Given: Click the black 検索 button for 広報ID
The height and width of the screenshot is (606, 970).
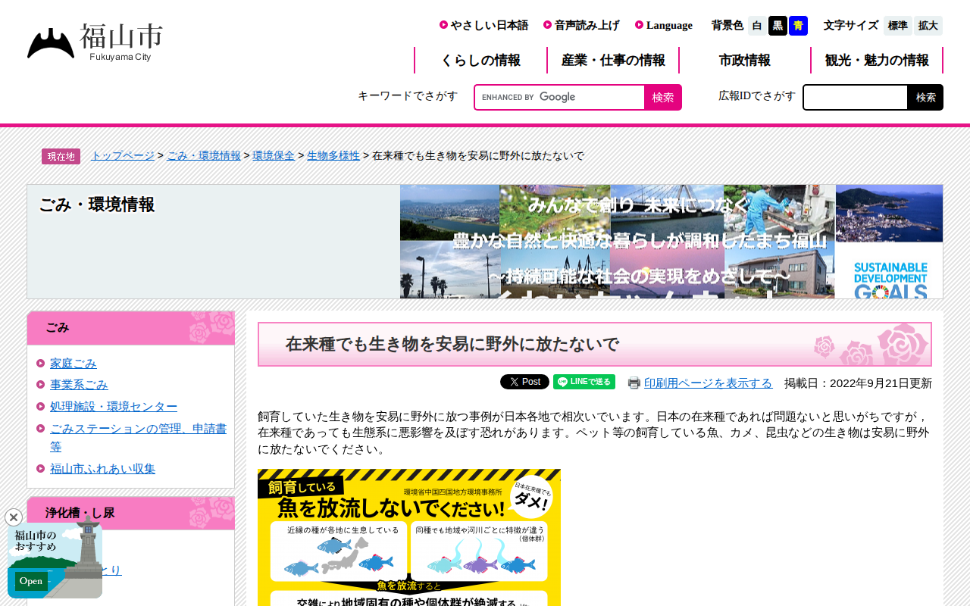Looking at the screenshot, I should pyautogui.click(x=926, y=97).
